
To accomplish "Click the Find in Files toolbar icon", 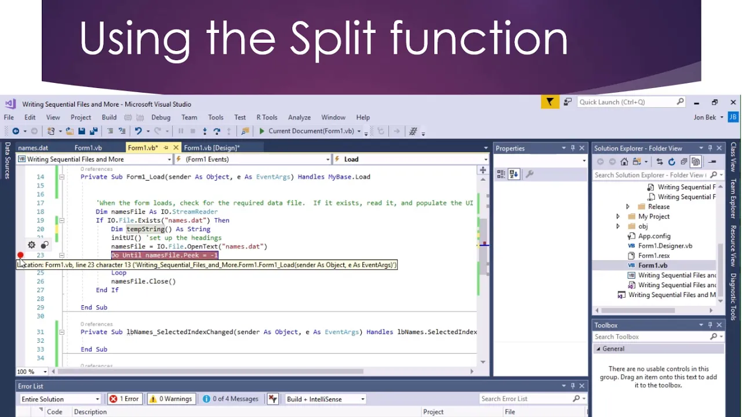I will coord(245,131).
